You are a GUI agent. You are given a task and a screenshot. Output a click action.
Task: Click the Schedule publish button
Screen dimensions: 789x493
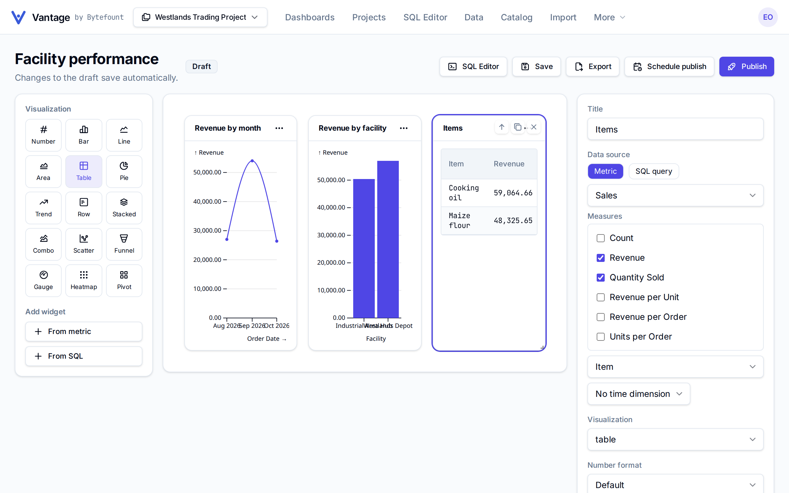tap(669, 67)
